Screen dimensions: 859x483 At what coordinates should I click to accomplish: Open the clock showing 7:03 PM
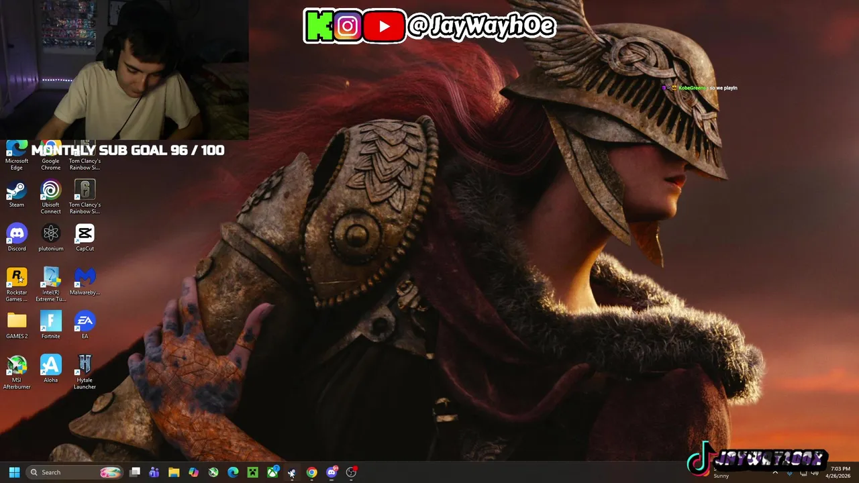[840, 472]
